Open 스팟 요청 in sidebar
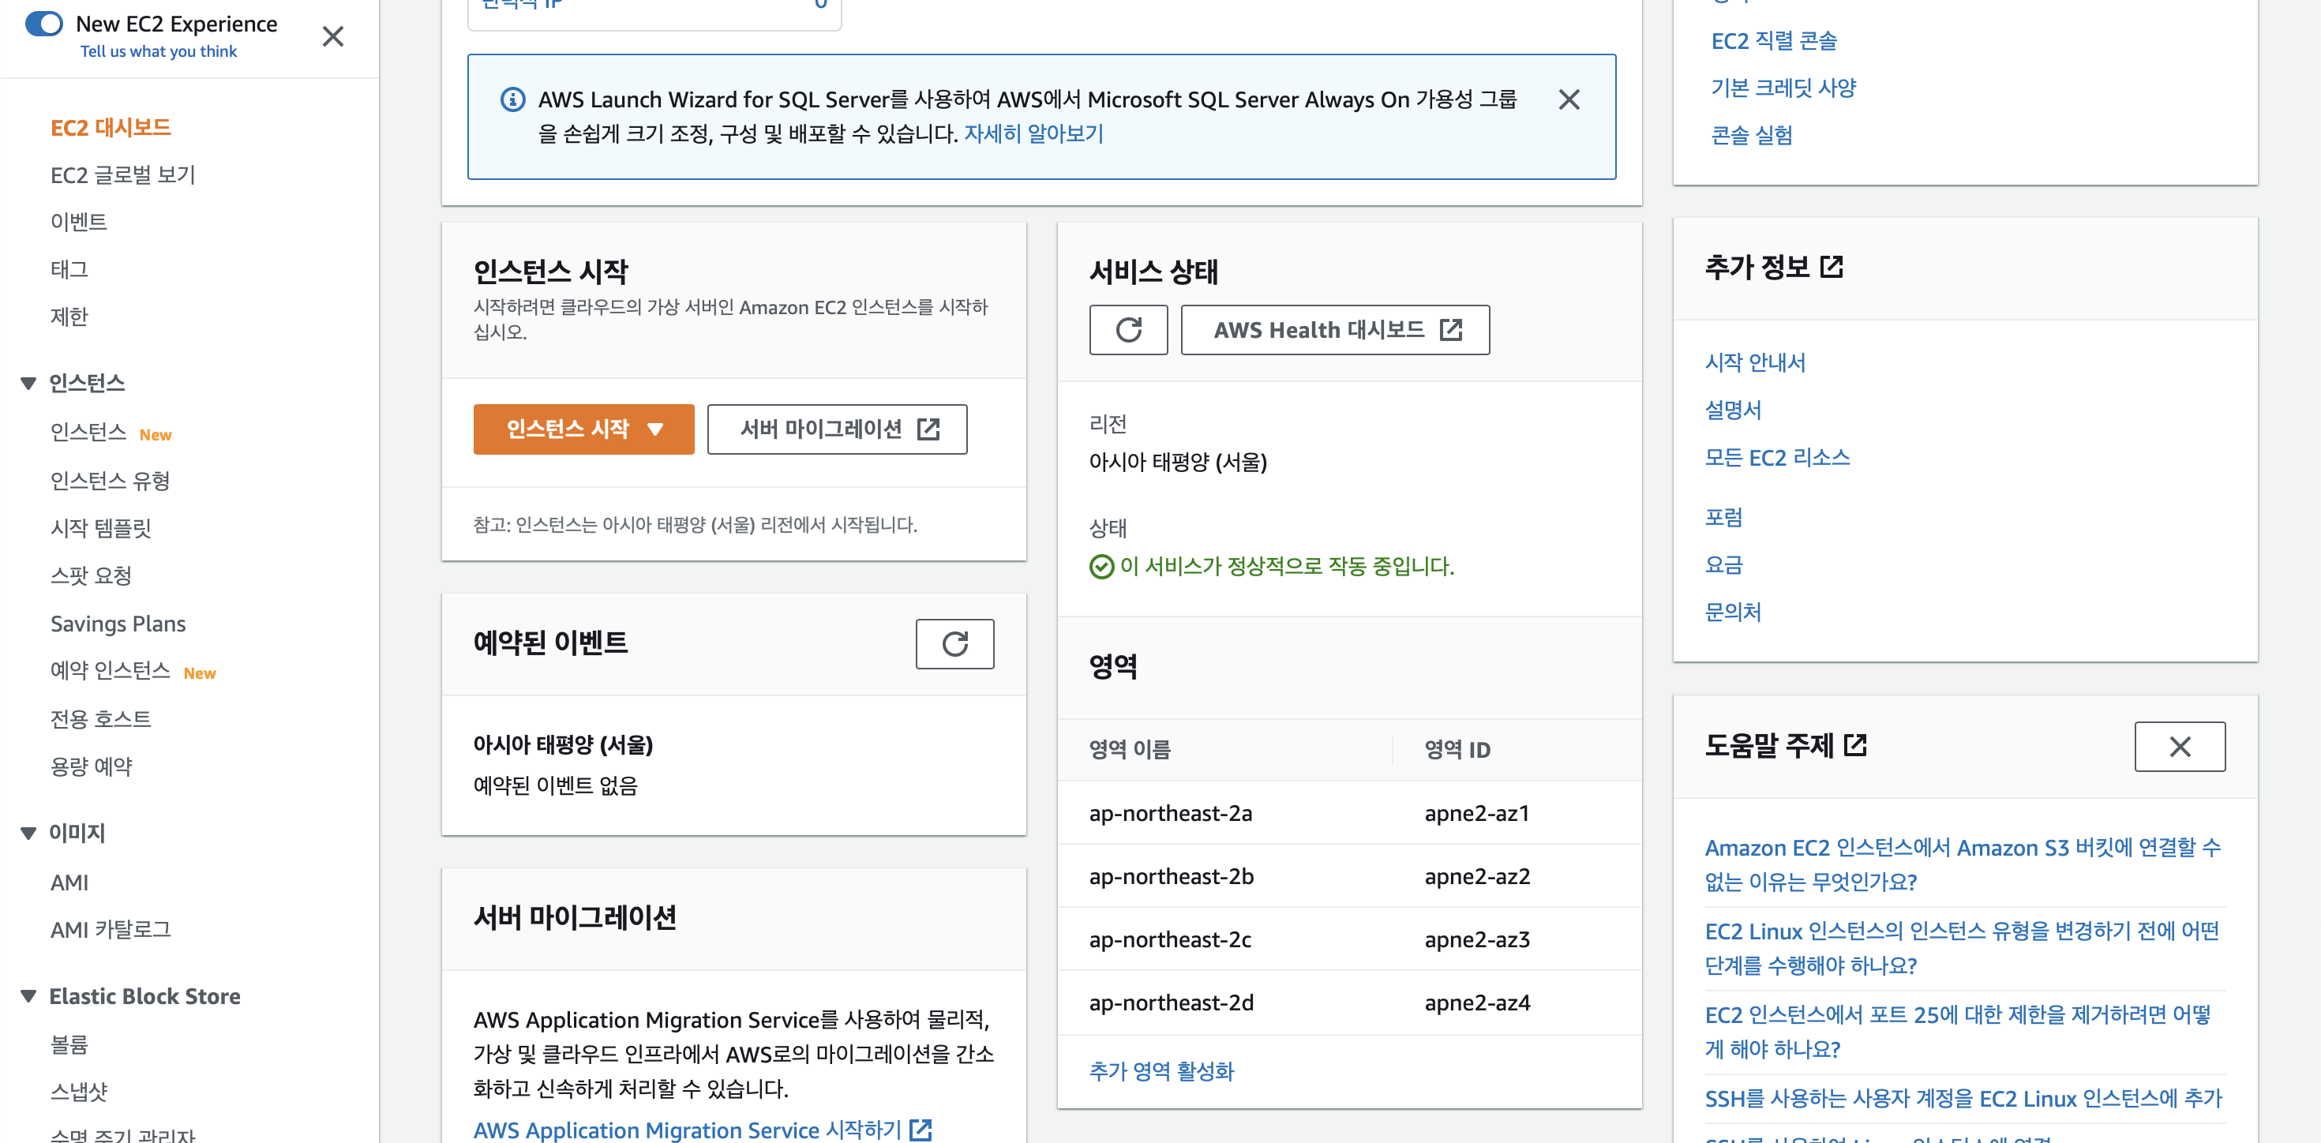 [91, 575]
